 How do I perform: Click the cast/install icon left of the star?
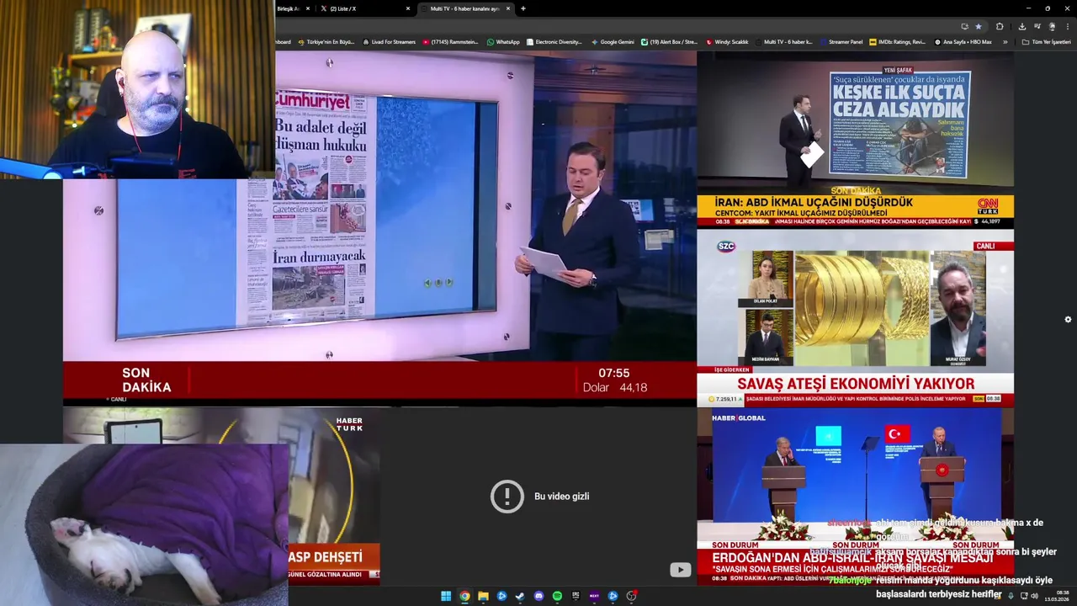point(964,26)
